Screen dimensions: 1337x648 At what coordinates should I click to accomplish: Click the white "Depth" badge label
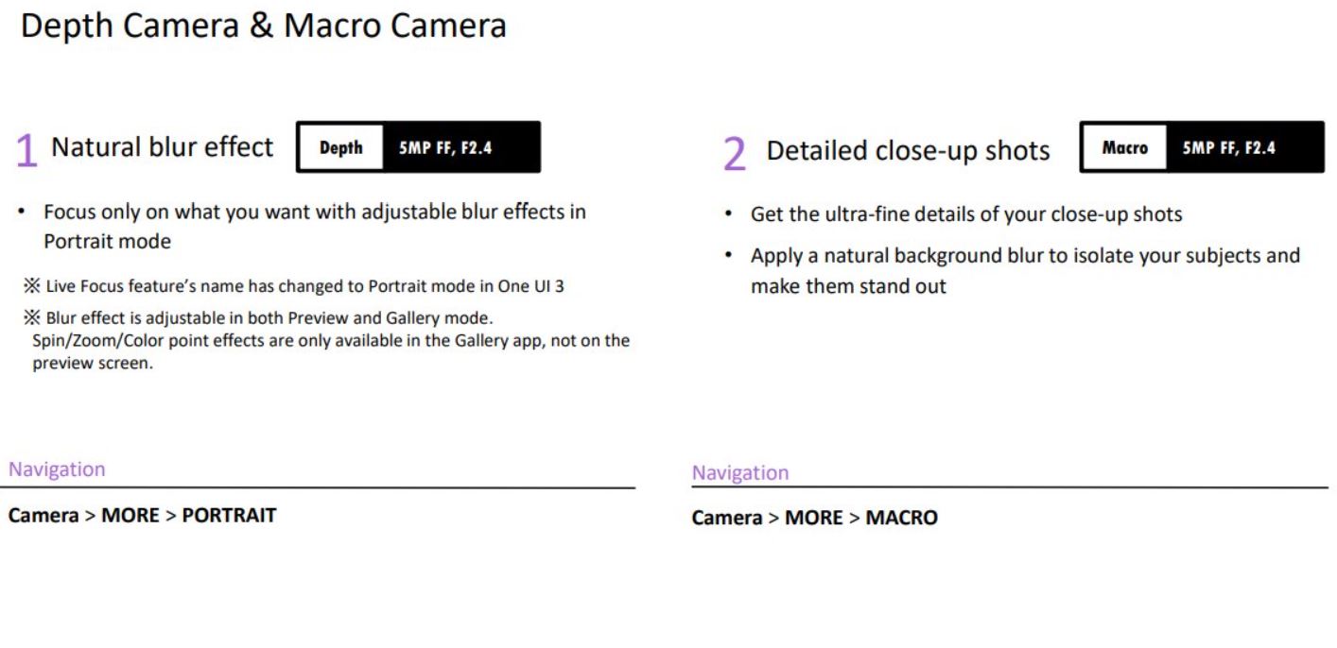340,147
